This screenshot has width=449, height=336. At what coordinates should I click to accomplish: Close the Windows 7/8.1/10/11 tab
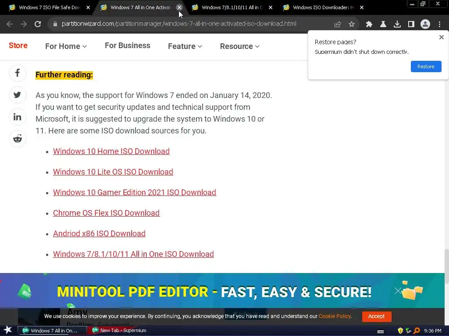(x=271, y=7)
